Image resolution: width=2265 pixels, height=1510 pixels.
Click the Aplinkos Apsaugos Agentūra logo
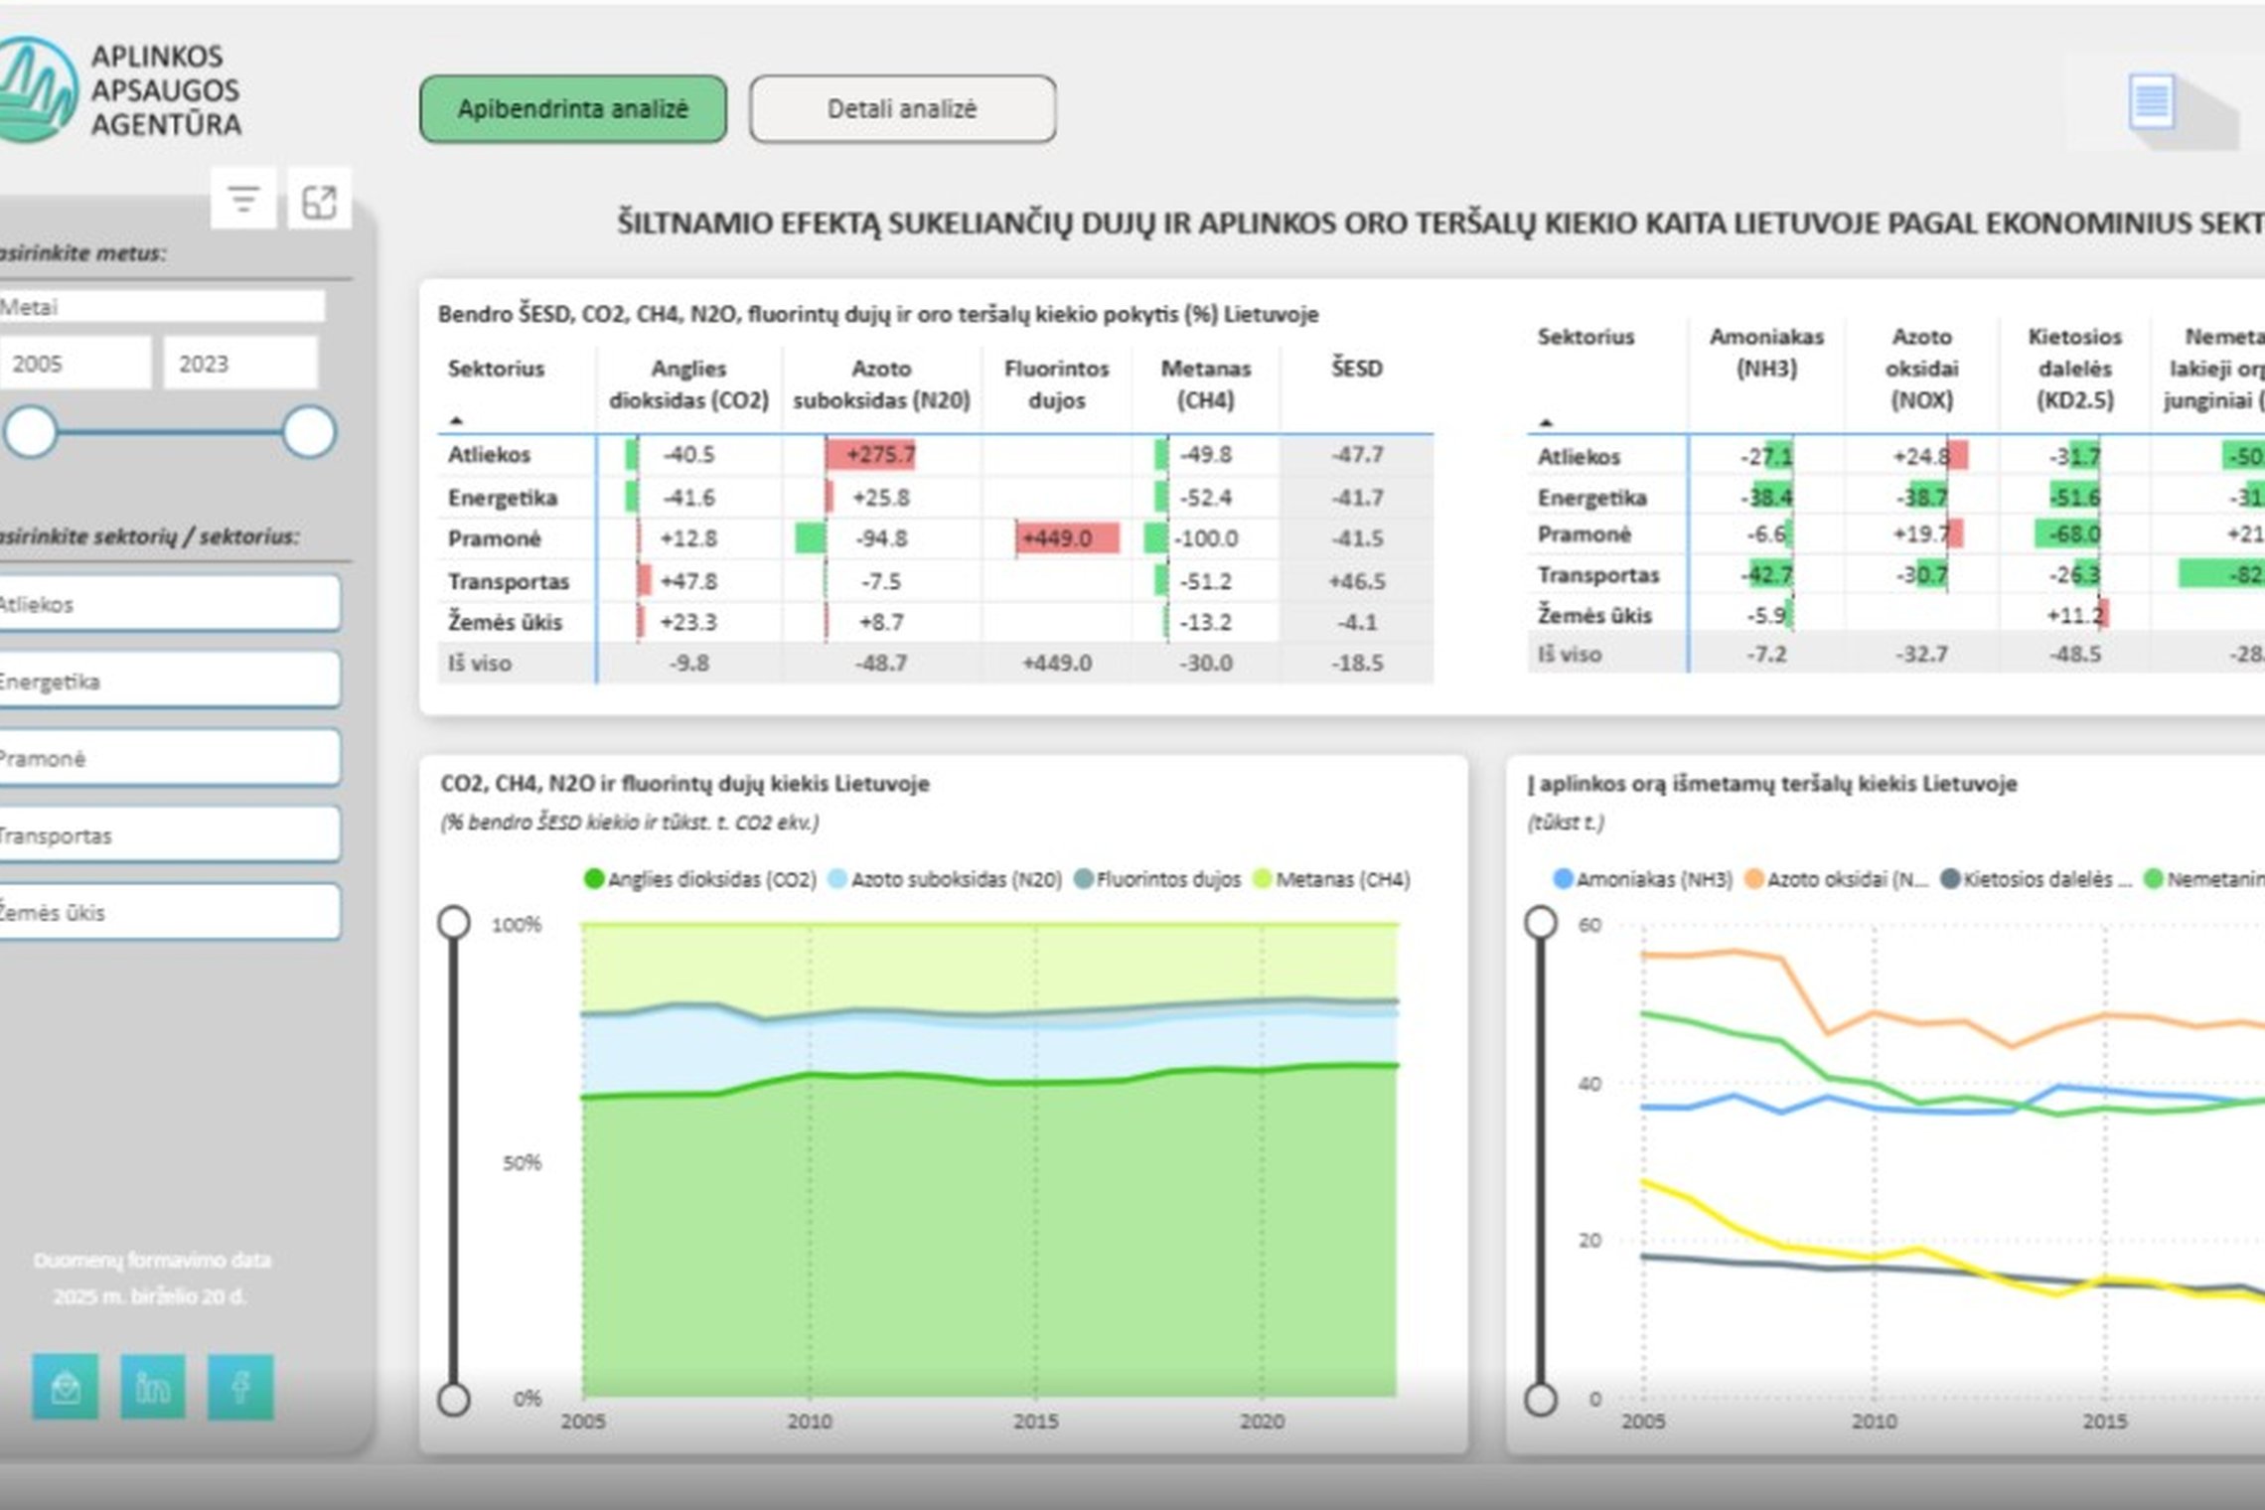(x=119, y=89)
